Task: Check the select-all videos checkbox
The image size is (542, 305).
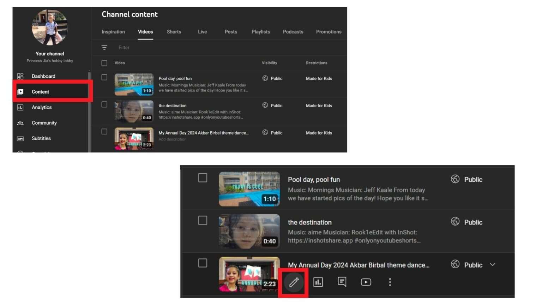Action: click(104, 63)
